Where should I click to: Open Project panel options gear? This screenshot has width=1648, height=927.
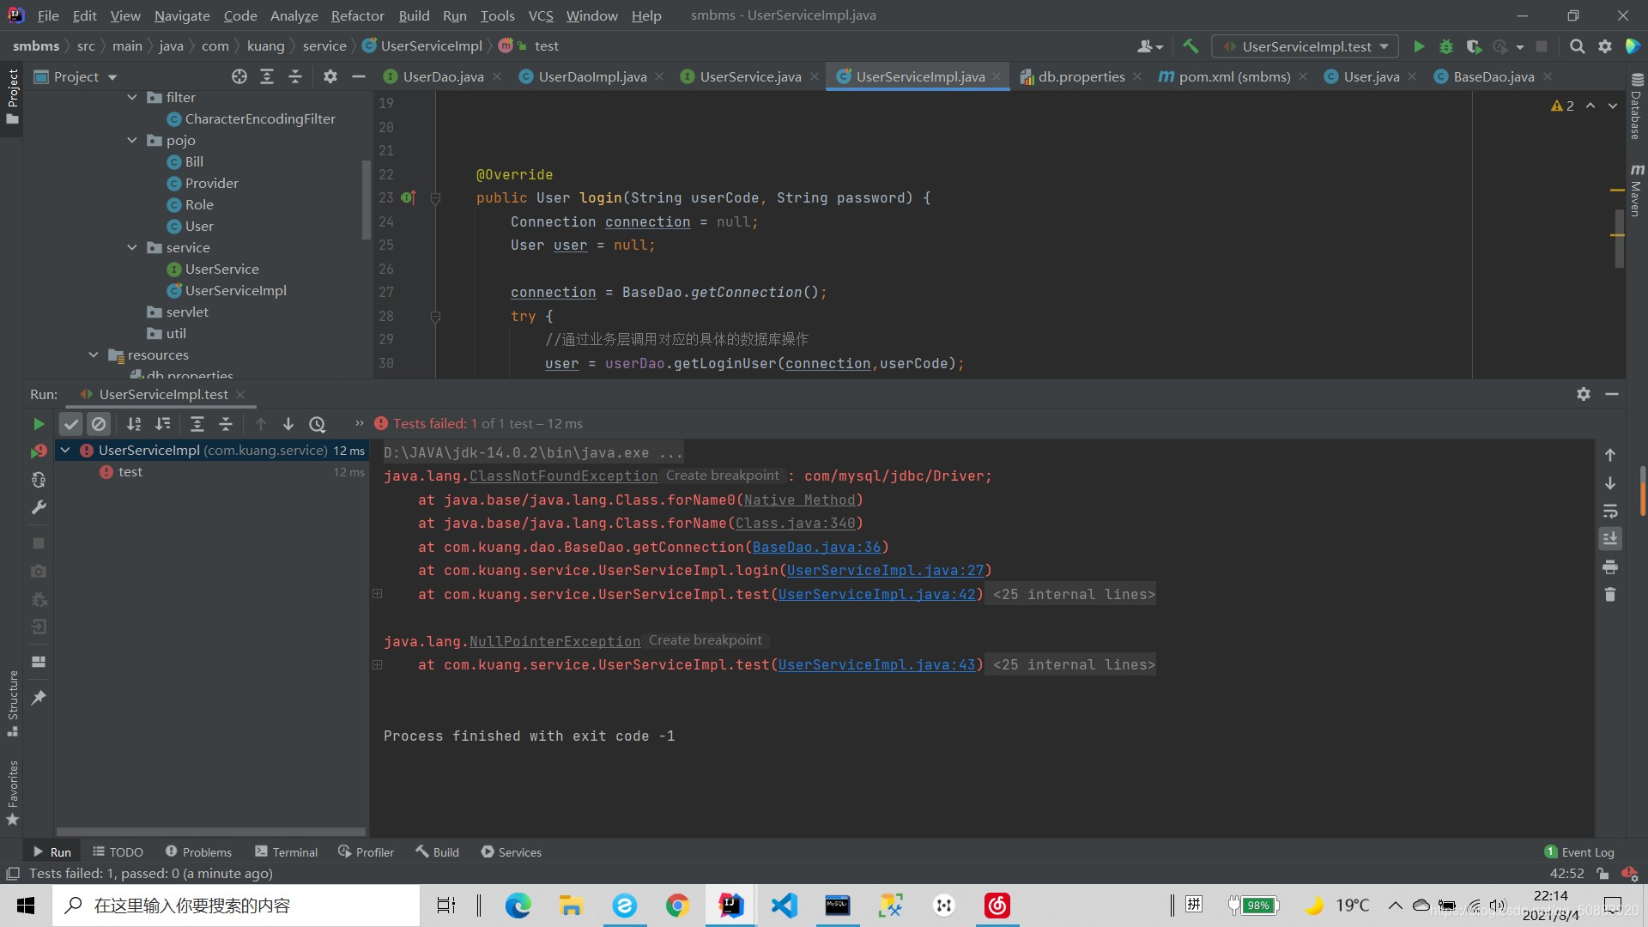(x=330, y=77)
